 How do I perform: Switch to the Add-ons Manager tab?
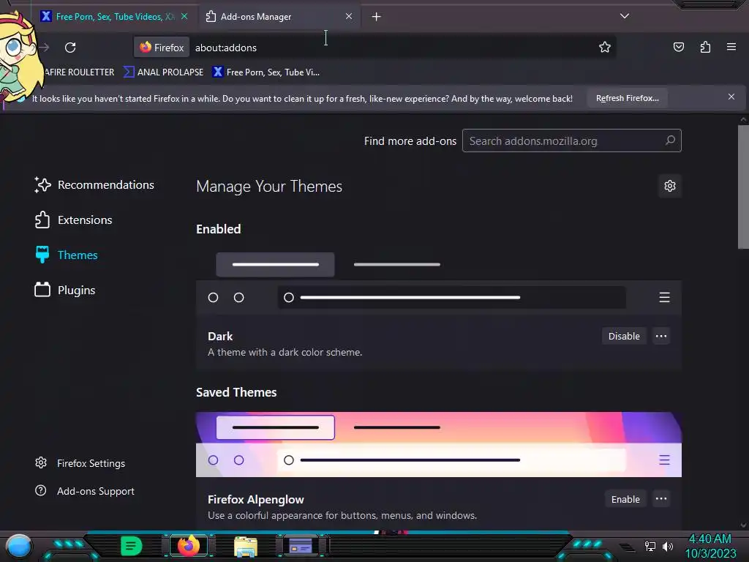[279, 17]
